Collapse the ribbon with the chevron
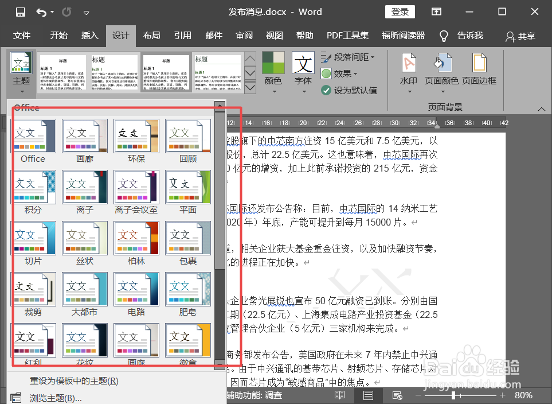Screen dimensions: 552x404 542,109
